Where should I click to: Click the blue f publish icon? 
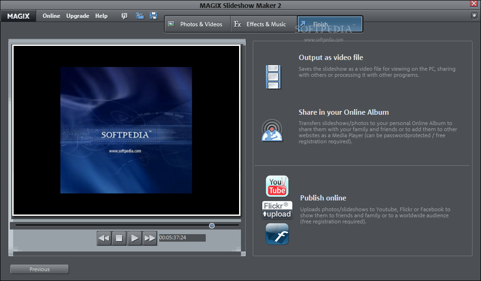click(x=277, y=234)
